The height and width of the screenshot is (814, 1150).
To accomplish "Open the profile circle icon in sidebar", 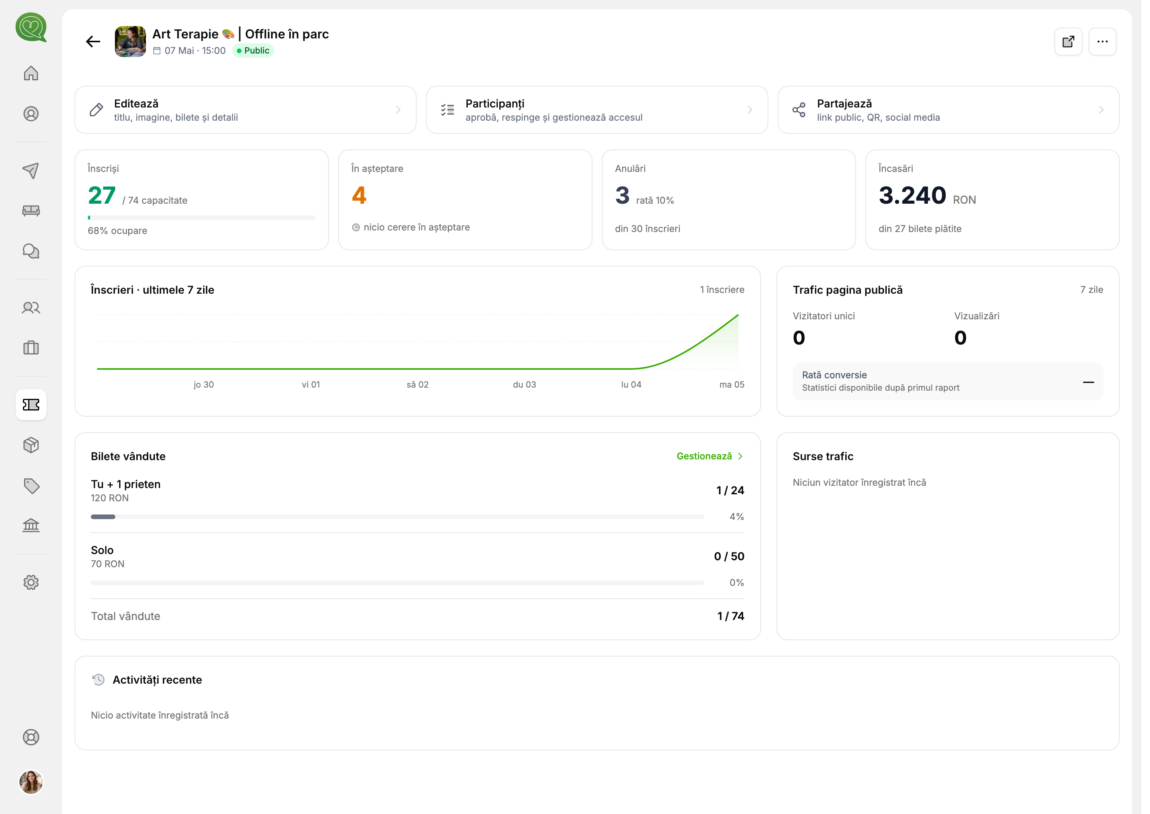I will [x=31, y=114].
